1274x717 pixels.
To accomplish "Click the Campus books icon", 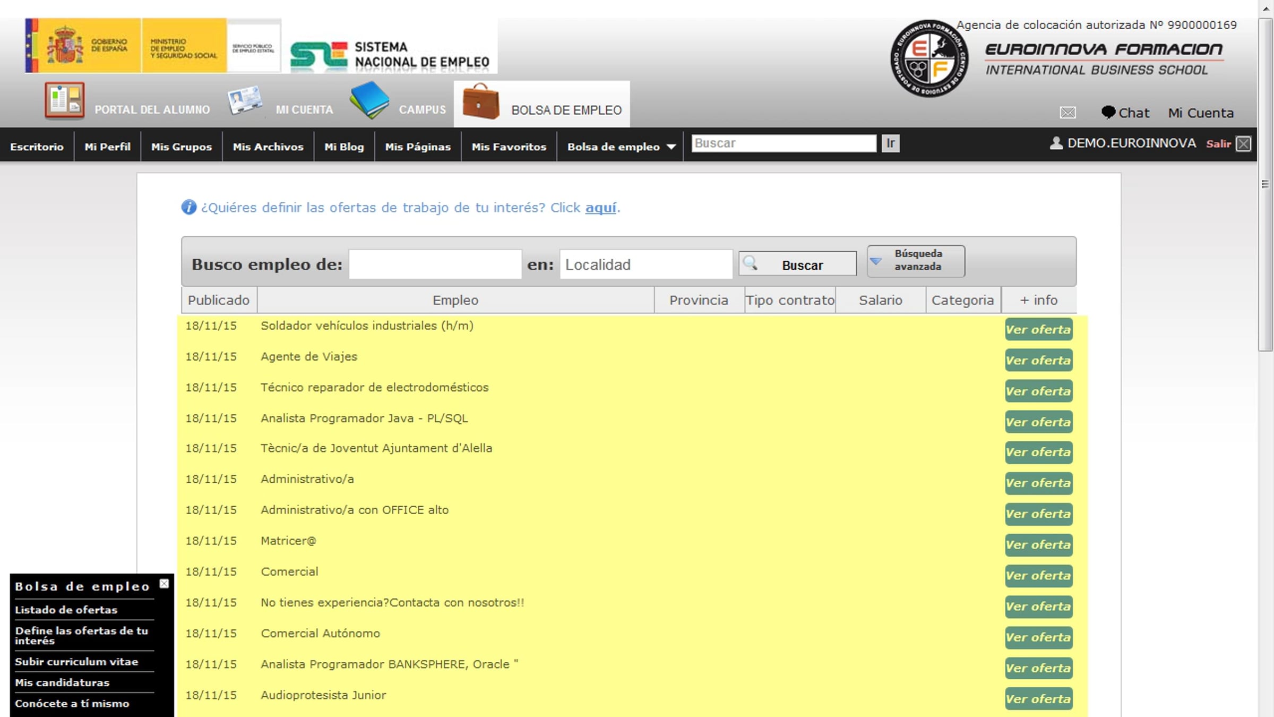I will pyautogui.click(x=369, y=100).
